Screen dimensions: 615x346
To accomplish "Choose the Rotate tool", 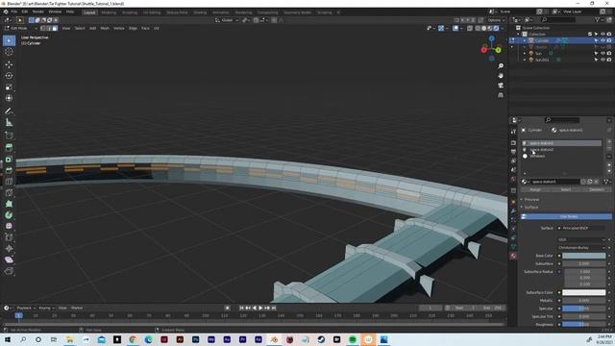I will 9,76.
